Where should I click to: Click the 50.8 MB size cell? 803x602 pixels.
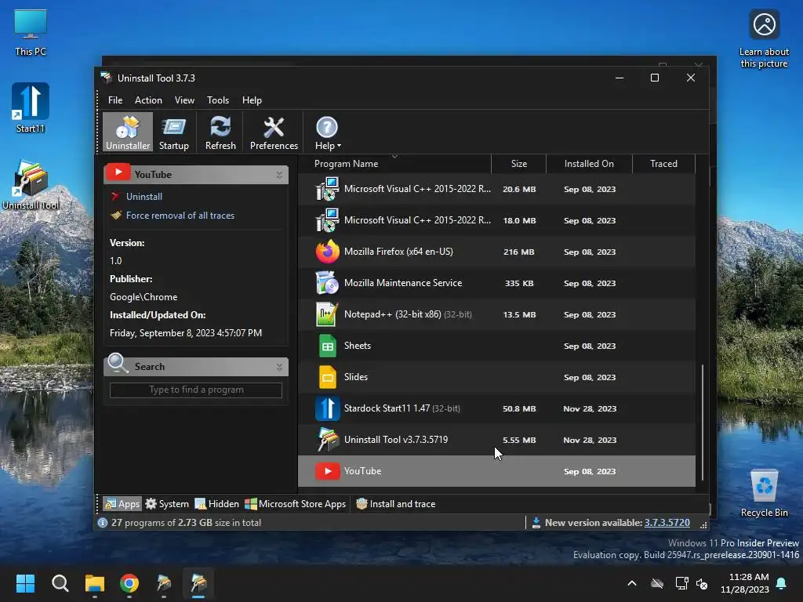point(519,408)
